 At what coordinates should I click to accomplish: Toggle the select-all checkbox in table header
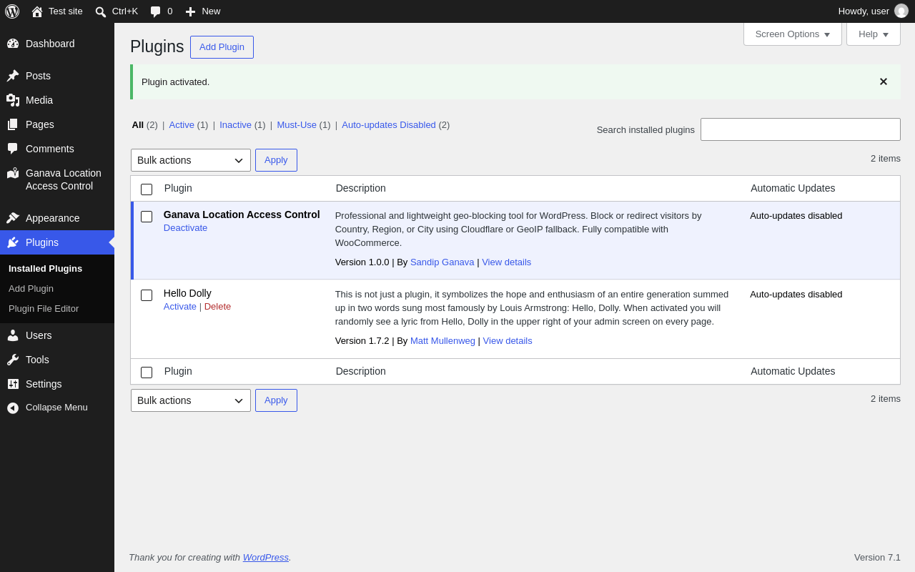click(x=147, y=189)
